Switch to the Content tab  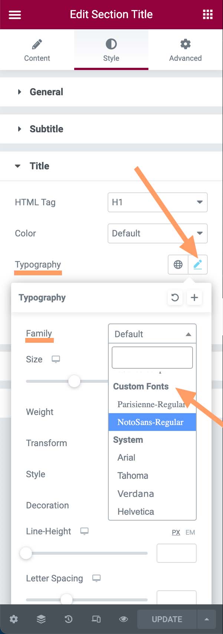click(37, 50)
